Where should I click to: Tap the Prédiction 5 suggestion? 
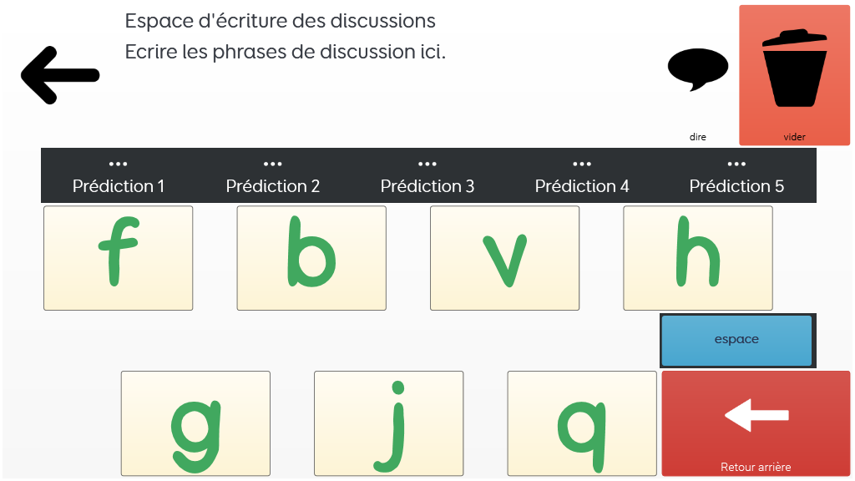(736, 185)
